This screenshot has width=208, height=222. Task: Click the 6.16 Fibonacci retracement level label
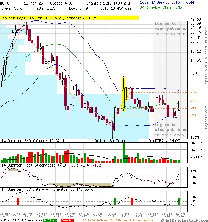[x=193, y=92]
